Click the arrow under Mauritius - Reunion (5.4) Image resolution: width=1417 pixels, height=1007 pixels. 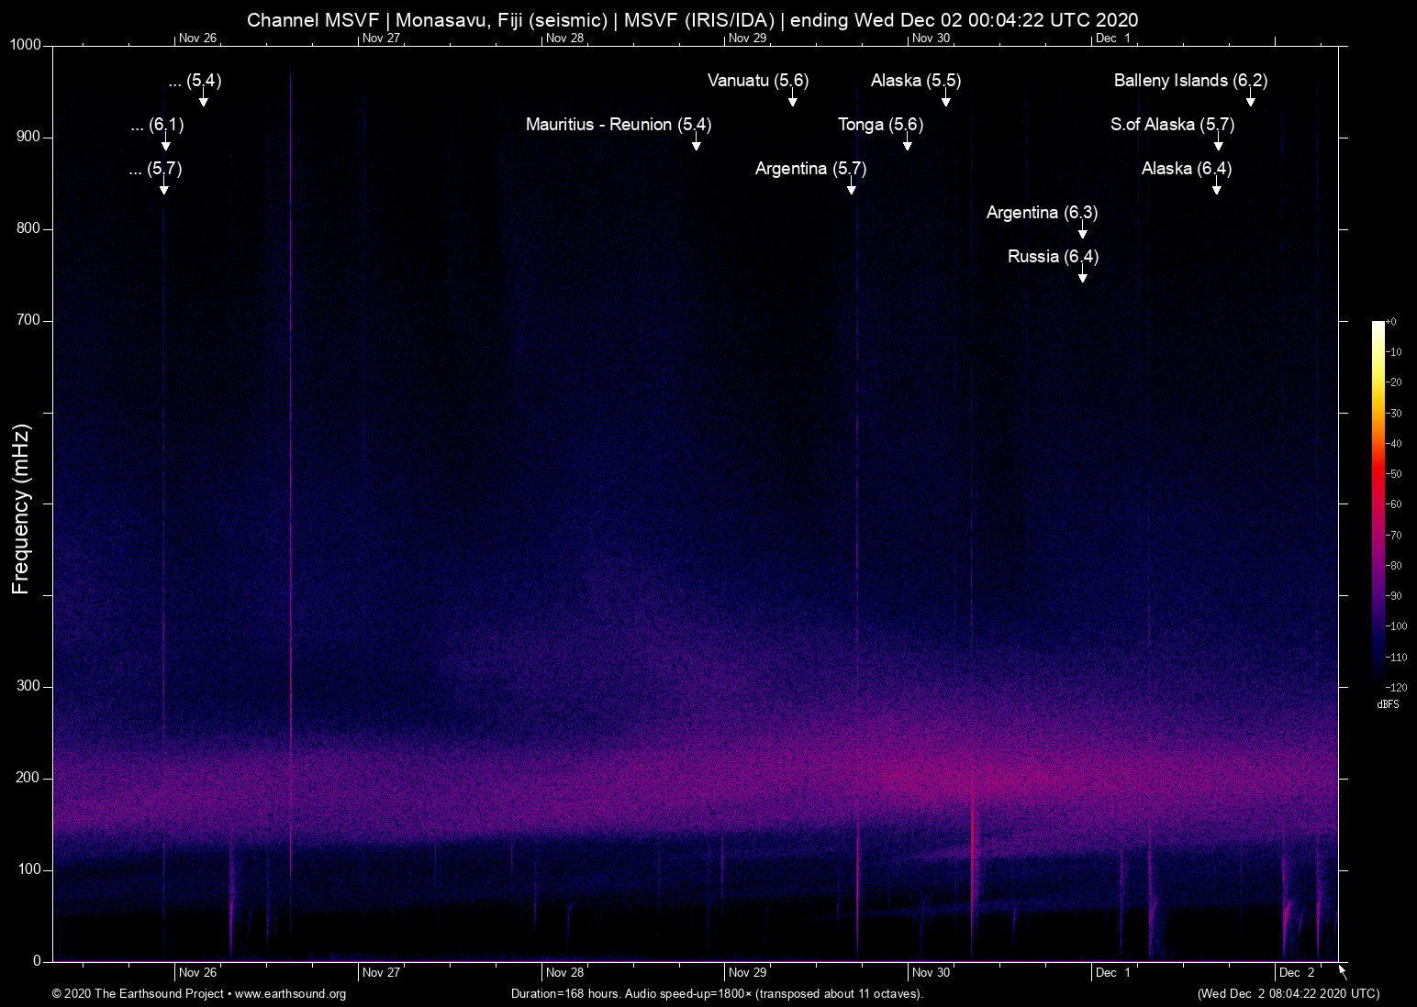696,143
